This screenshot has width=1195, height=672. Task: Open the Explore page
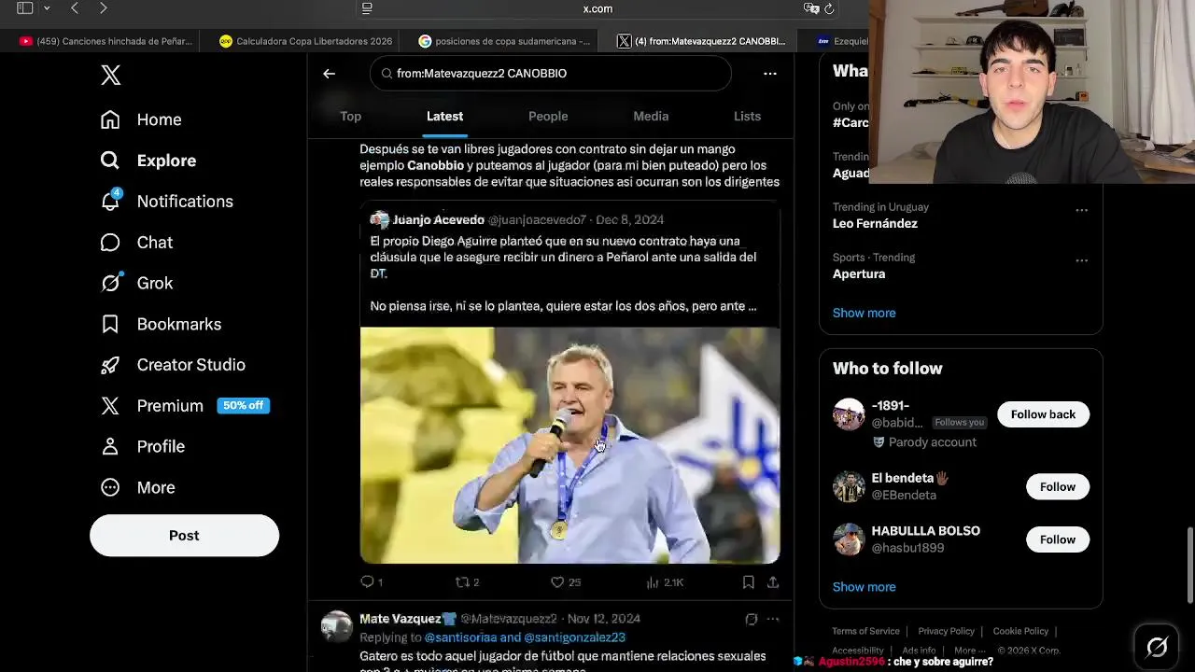point(148,161)
